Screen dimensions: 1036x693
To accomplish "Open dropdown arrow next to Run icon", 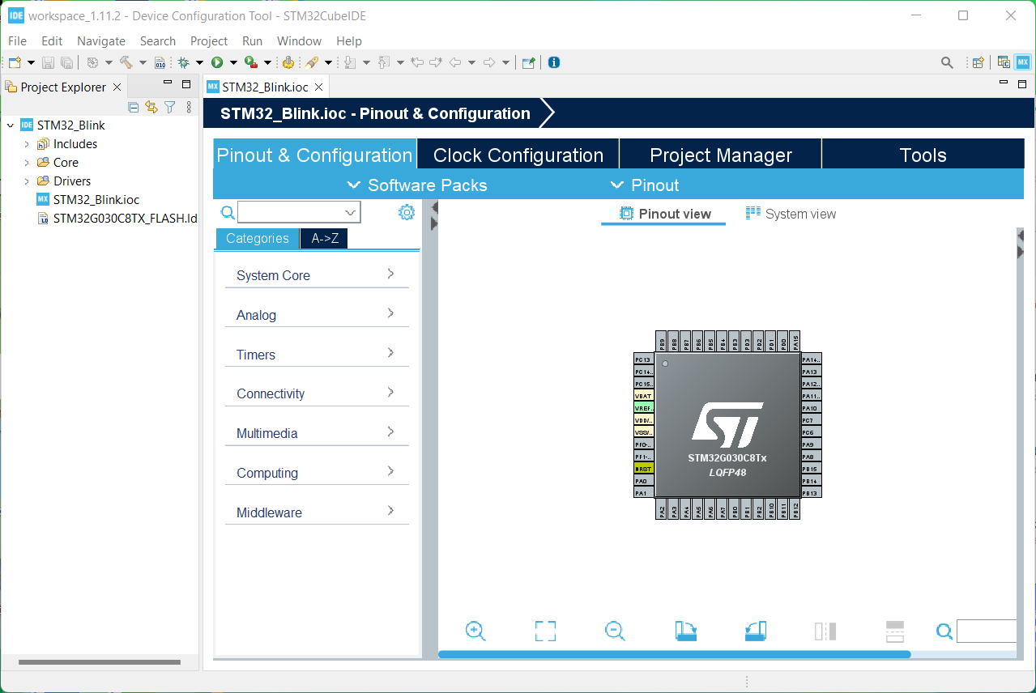I will pyautogui.click(x=233, y=62).
